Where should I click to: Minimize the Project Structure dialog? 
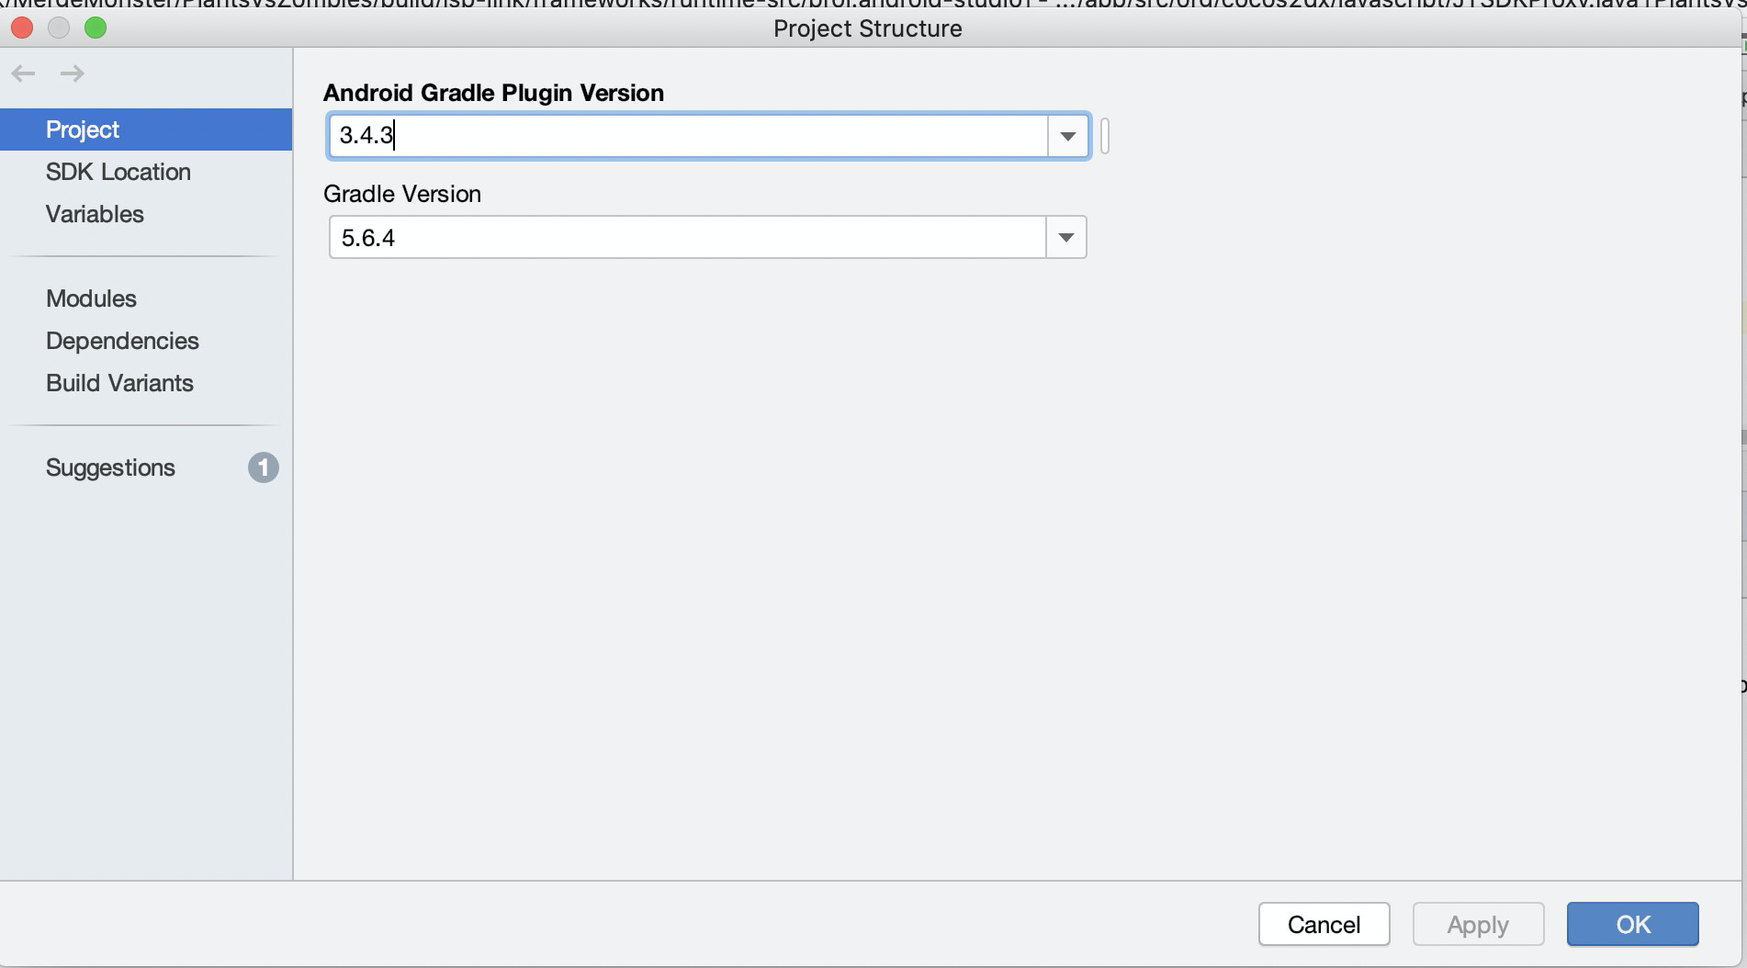(x=59, y=28)
